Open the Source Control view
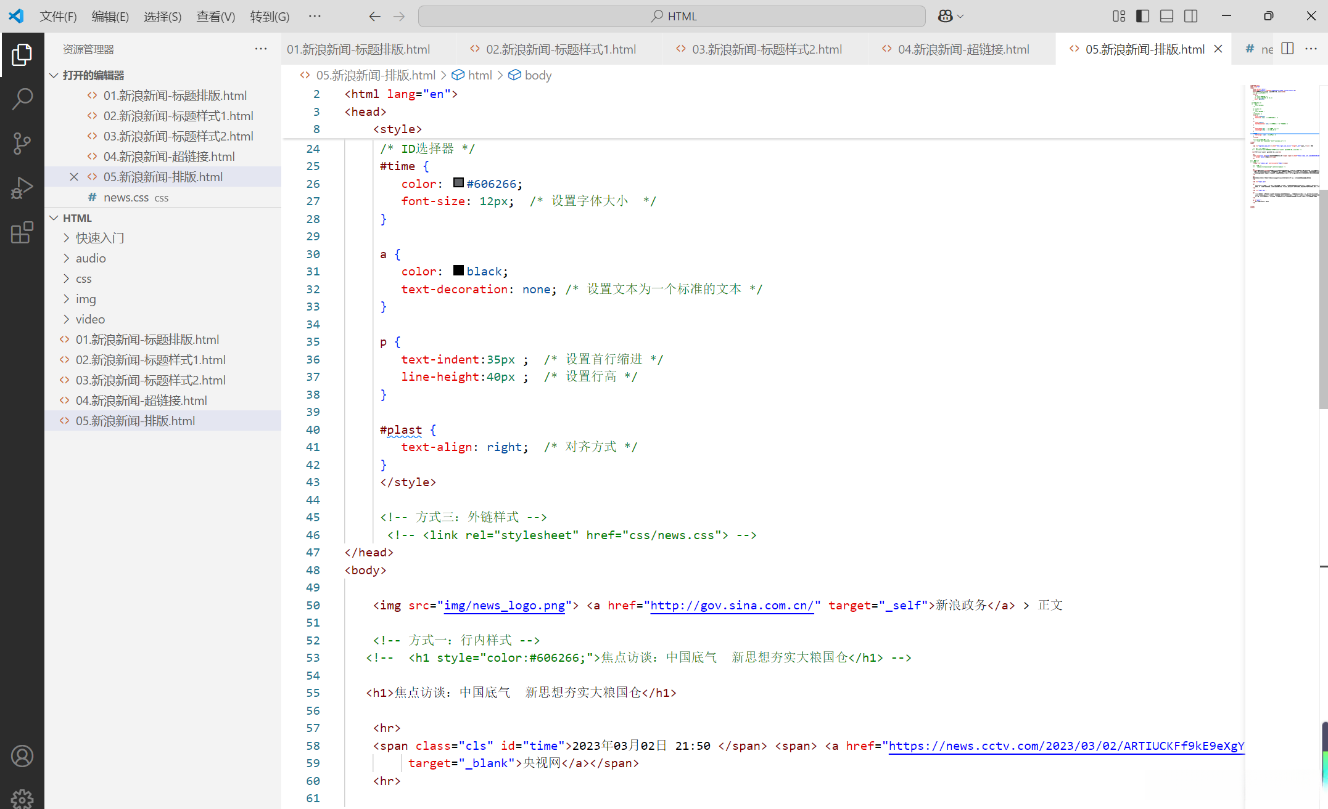 click(x=22, y=144)
